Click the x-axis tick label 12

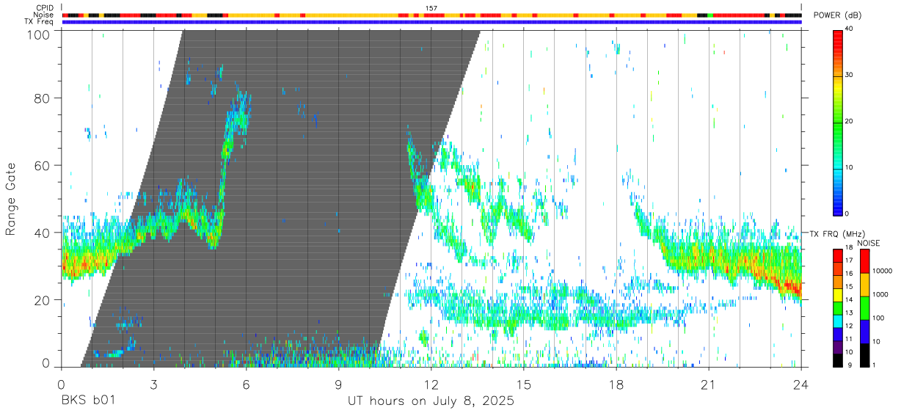[x=431, y=384]
